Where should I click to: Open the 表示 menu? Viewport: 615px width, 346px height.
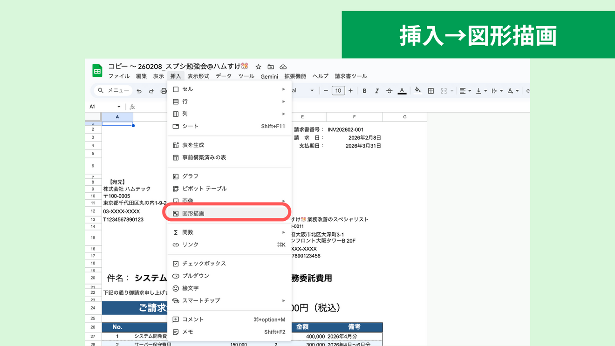[x=158, y=76]
